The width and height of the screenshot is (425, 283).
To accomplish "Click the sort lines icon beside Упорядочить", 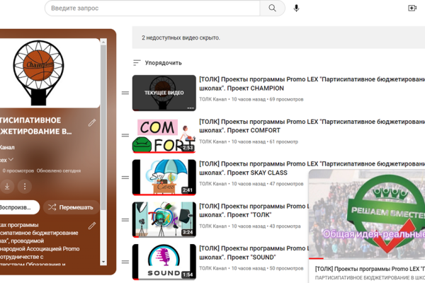I will (137, 63).
